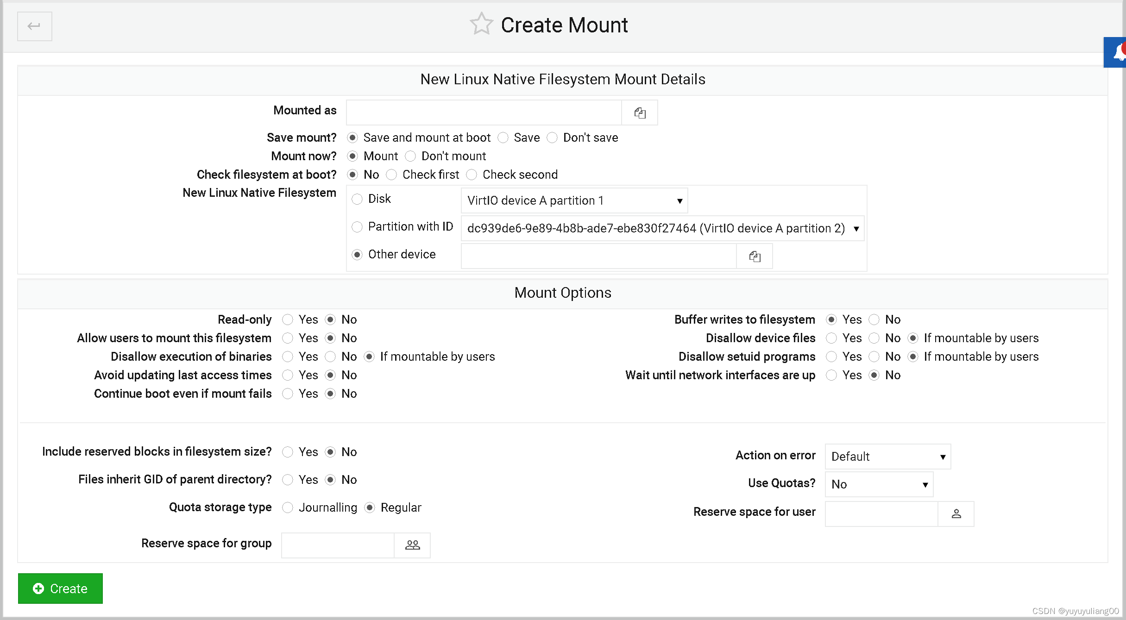Select the Disk radio option

tap(357, 199)
